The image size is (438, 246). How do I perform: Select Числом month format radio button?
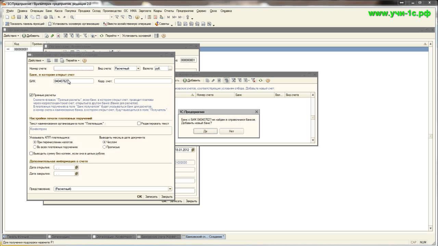104,142
